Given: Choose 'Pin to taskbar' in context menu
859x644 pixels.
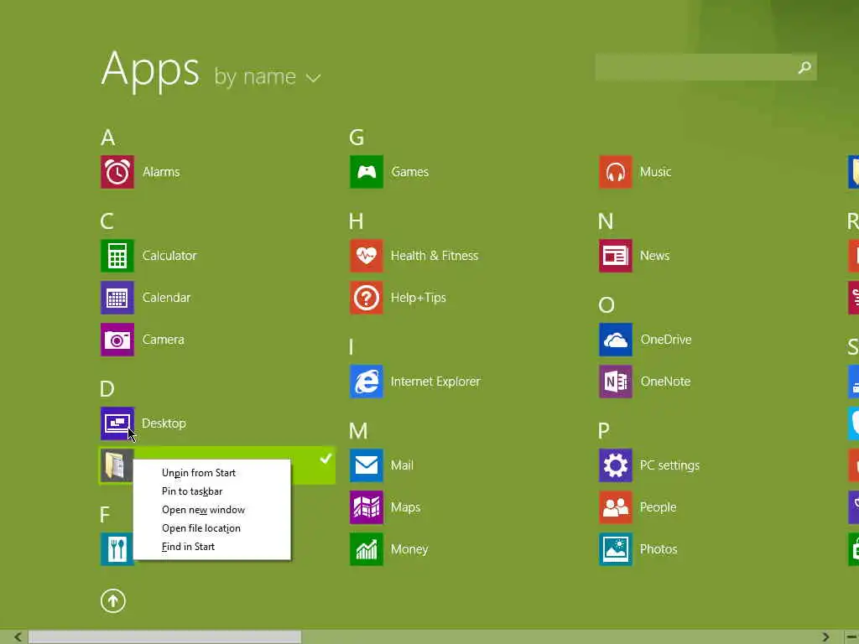Looking at the screenshot, I should tap(192, 491).
